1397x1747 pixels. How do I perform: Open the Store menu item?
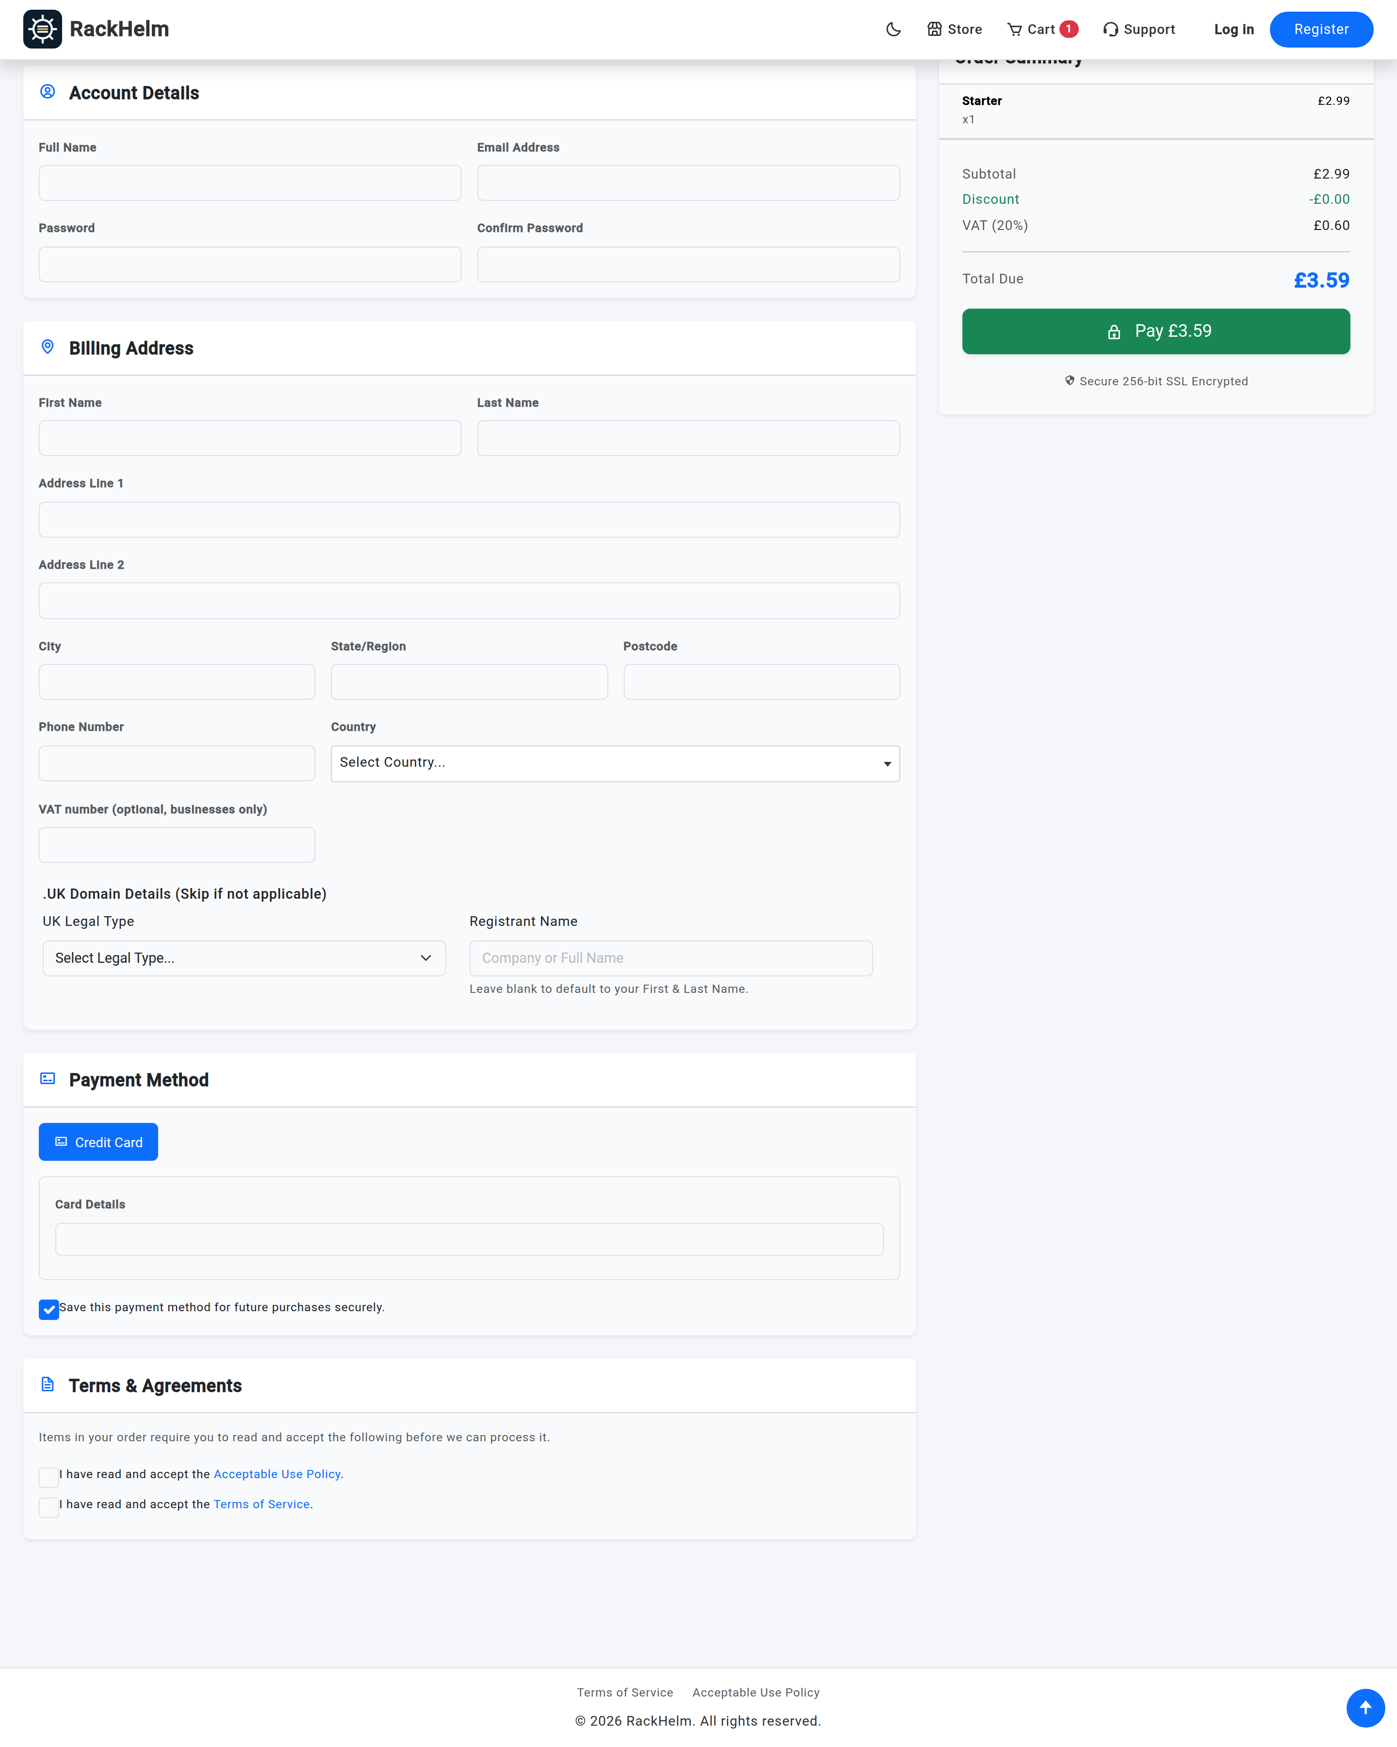point(955,29)
